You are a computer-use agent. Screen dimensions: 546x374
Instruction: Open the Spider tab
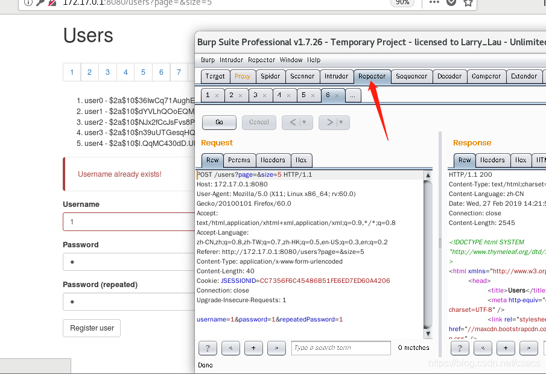pos(270,76)
